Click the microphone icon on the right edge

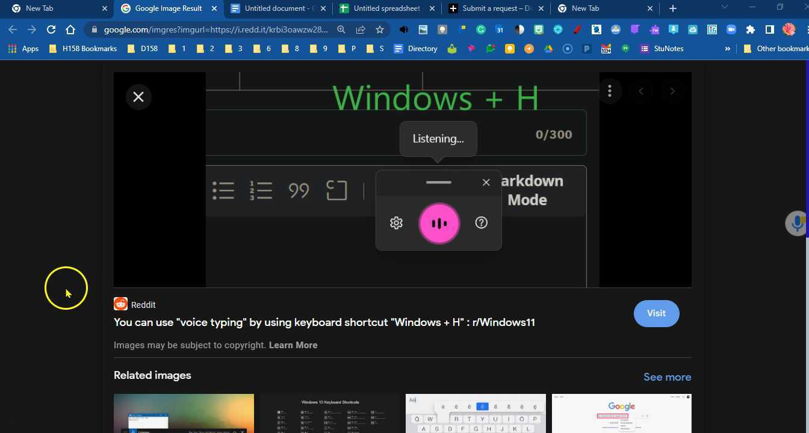tap(796, 223)
